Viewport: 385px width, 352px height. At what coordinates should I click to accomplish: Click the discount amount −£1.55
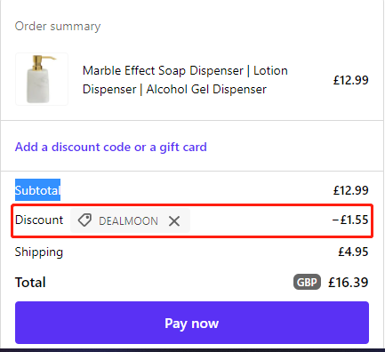coord(350,220)
